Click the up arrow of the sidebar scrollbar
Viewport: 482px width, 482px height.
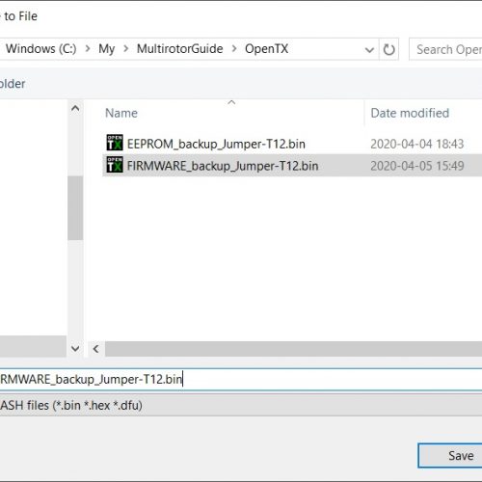tap(75, 109)
